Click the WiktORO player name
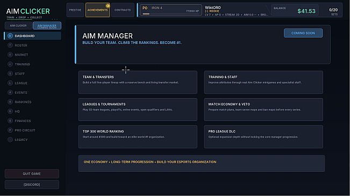 click(213, 7)
